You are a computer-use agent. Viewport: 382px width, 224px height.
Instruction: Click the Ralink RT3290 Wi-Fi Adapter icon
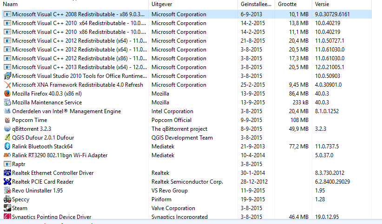[x=7, y=155]
